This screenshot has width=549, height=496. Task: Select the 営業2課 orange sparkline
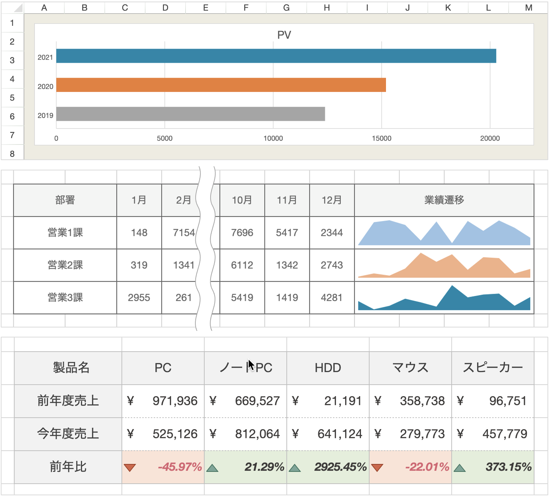(x=443, y=265)
